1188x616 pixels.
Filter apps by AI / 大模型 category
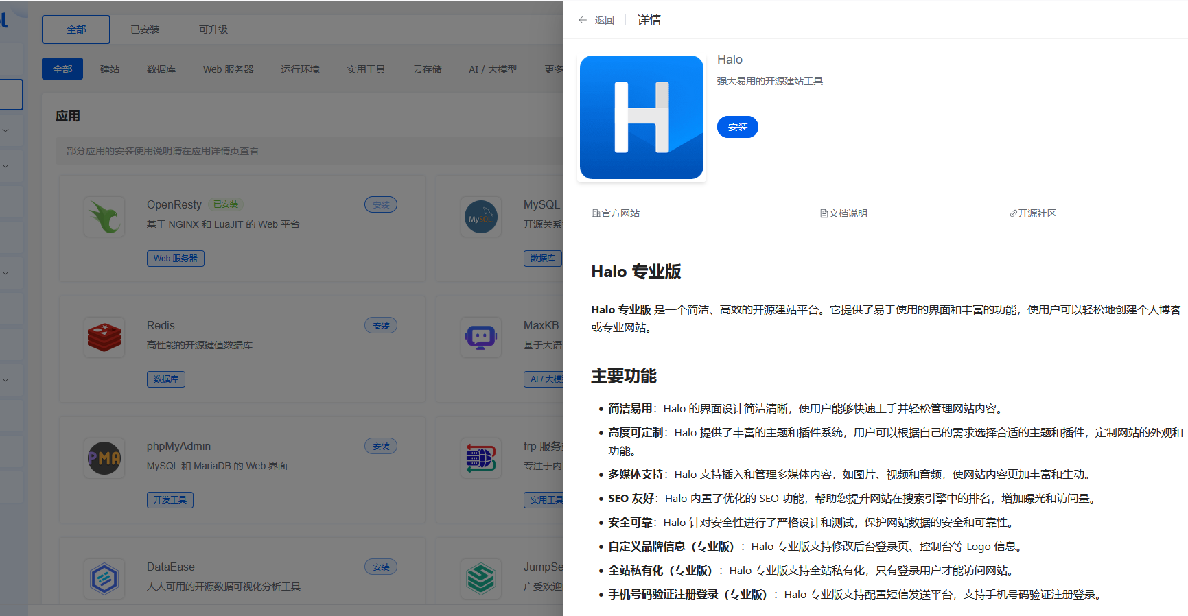[x=492, y=69]
